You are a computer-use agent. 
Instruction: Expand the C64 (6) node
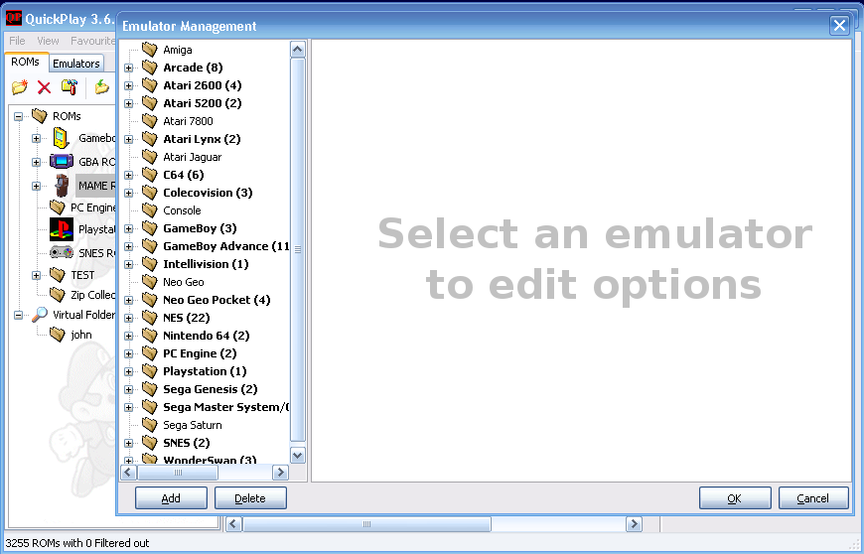(x=128, y=175)
